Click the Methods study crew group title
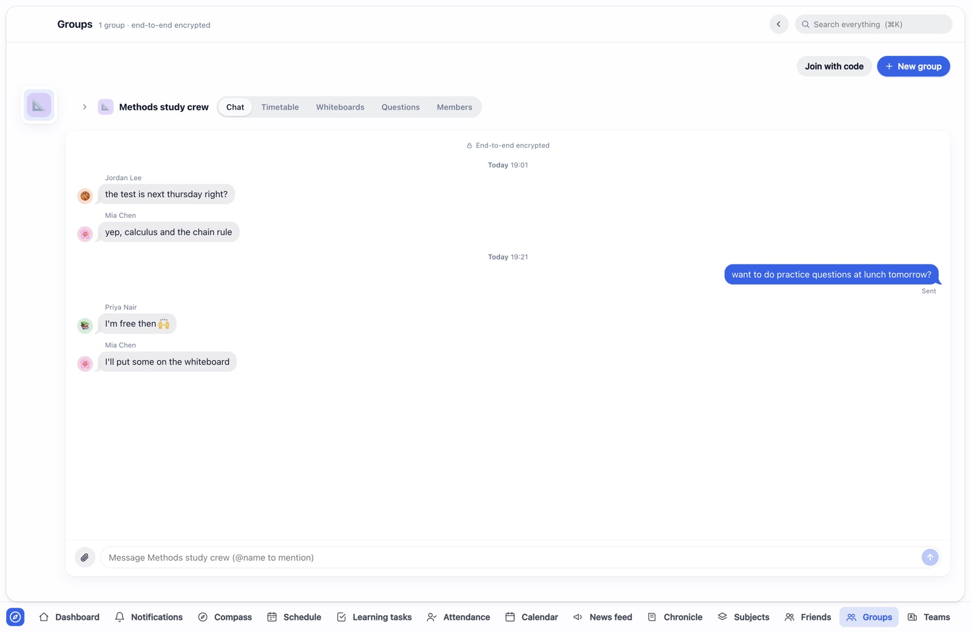The height and width of the screenshot is (632, 971). (x=164, y=107)
